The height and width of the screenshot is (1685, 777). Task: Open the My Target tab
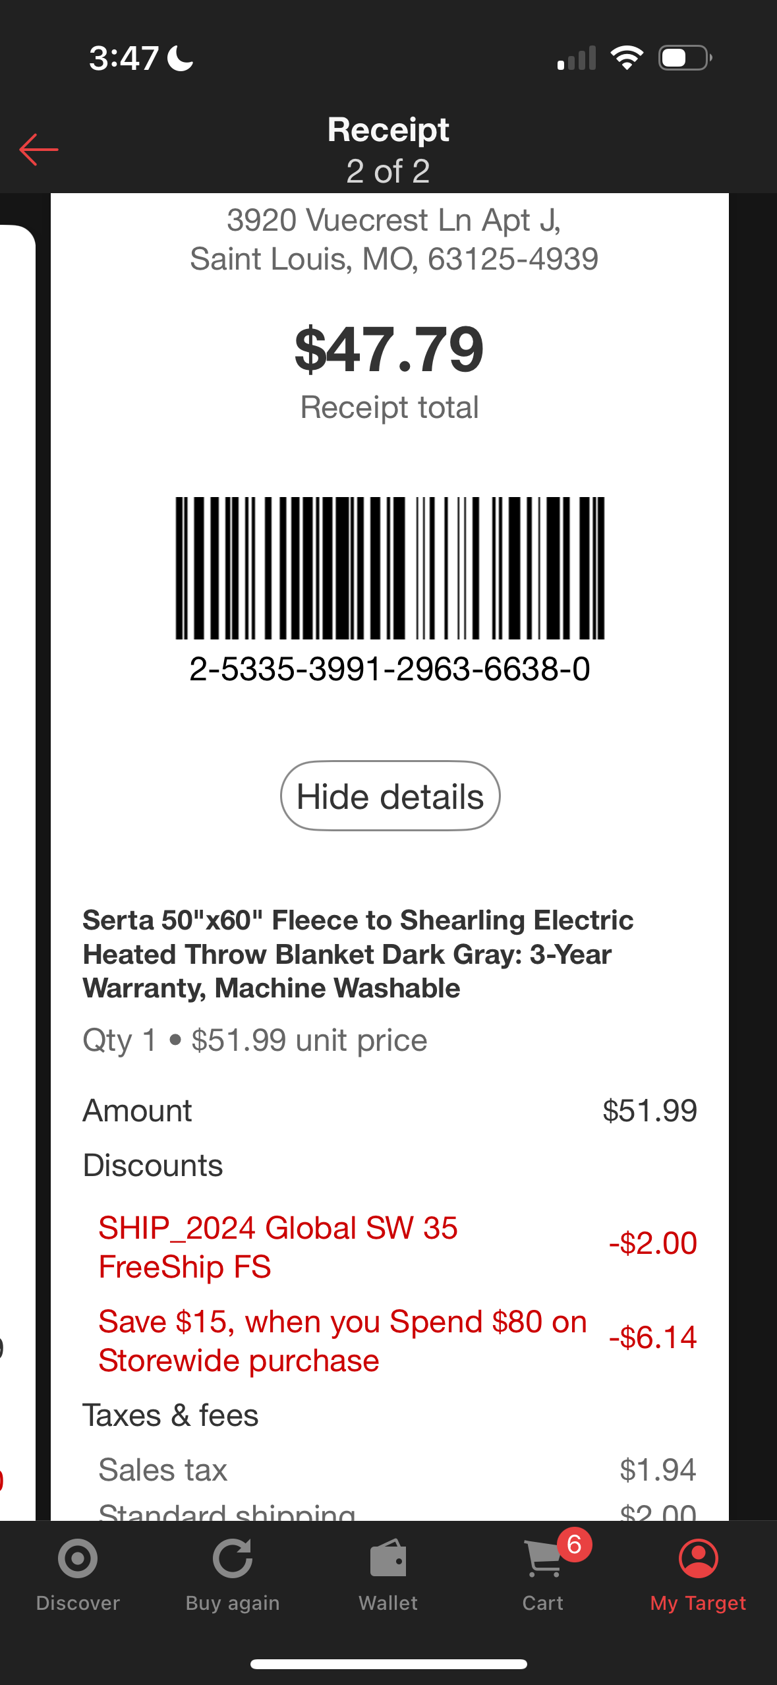click(698, 1576)
